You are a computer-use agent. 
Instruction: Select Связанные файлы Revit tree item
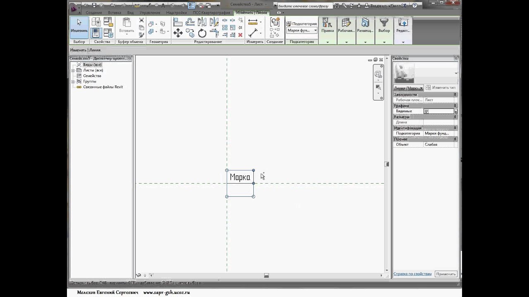coord(103,87)
